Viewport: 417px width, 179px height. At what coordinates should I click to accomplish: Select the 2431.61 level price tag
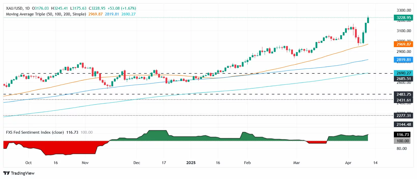pyautogui.click(x=403, y=100)
